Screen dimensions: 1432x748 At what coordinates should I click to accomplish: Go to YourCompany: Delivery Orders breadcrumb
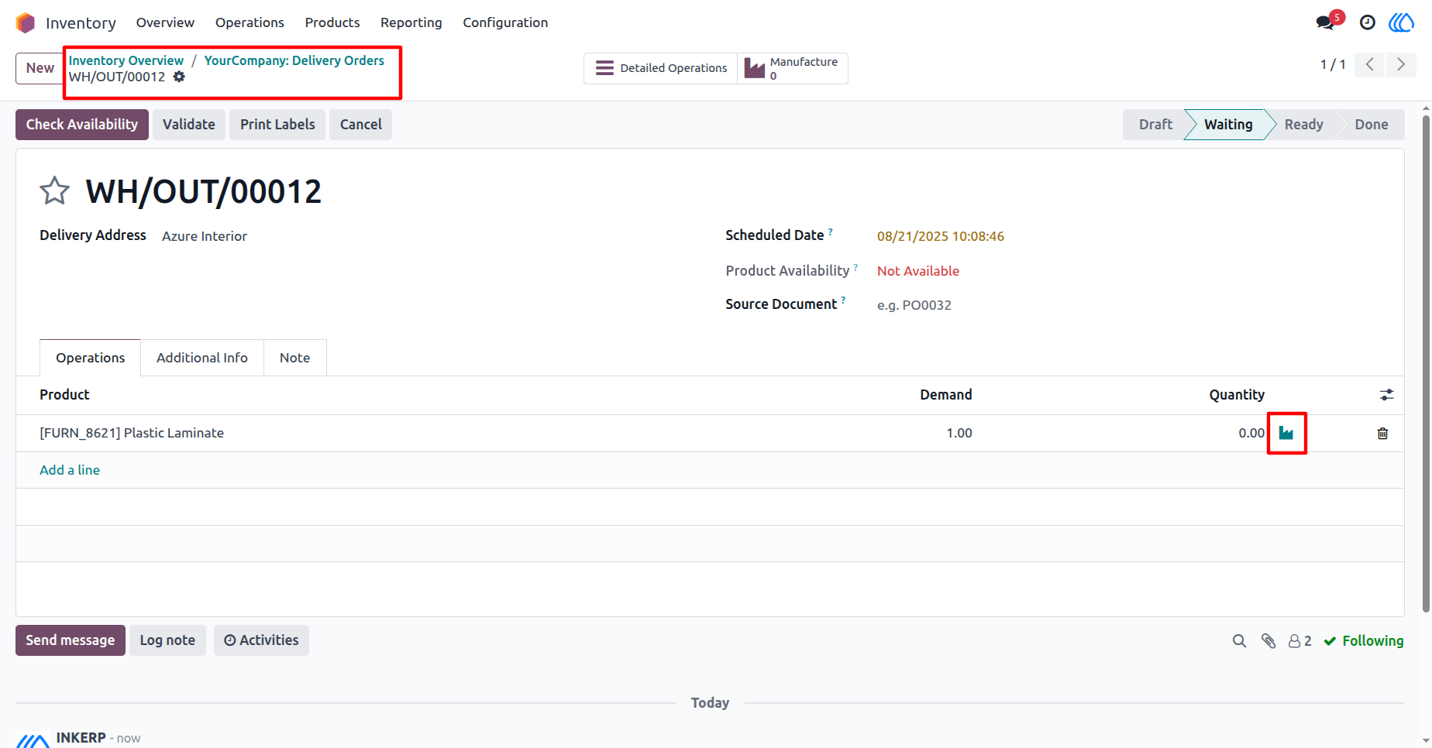[294, 60]
